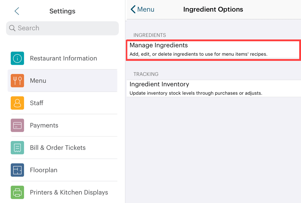Choose the Staff settings label

[x=36, y=103]
